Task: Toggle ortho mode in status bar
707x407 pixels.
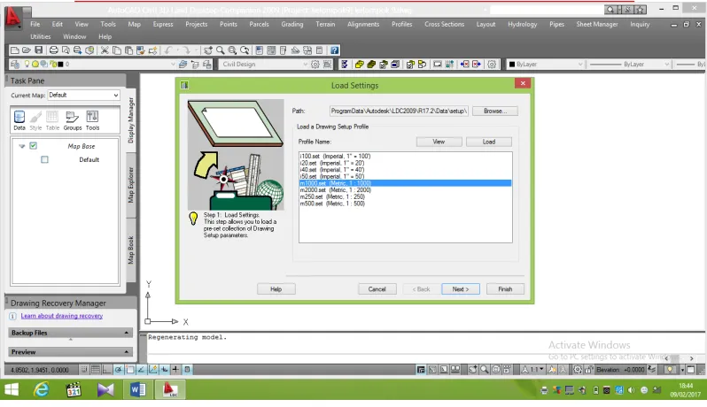Action: pyautogui.click(x=107, y=370)
